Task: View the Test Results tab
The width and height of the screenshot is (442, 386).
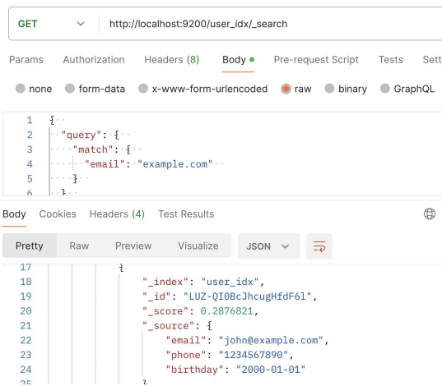Action: pos(186,214)
